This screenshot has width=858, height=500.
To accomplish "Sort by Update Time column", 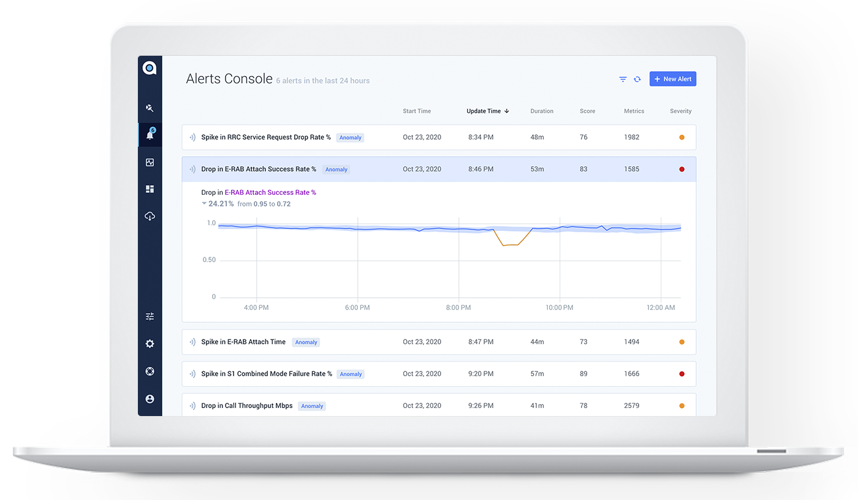I will point(488,111).
